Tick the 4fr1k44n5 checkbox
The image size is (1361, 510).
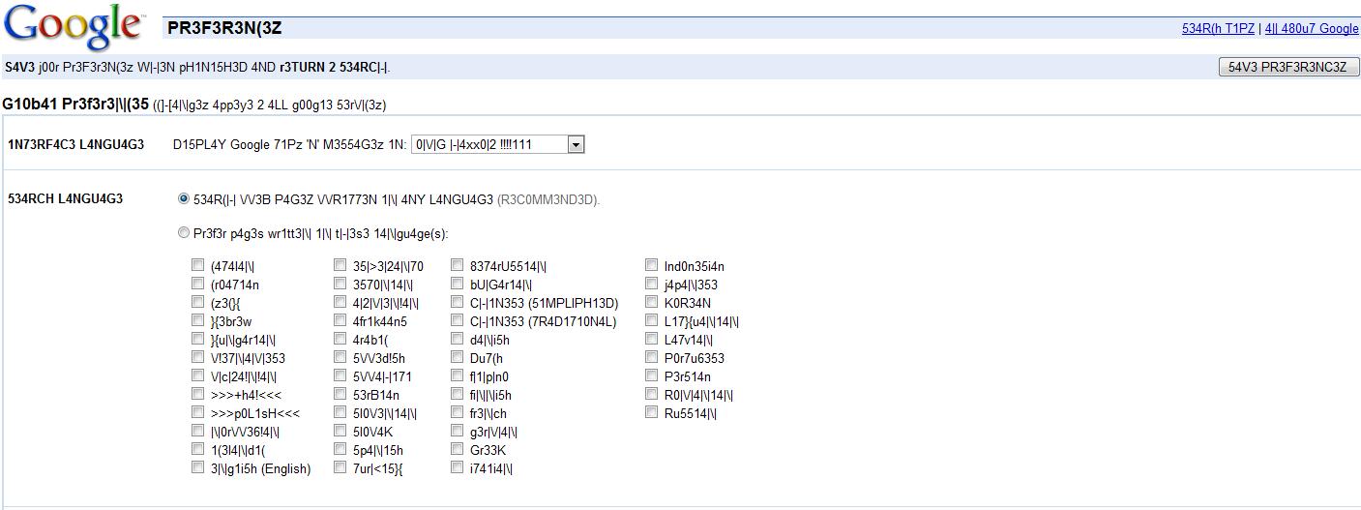click(x=340, y=320)
